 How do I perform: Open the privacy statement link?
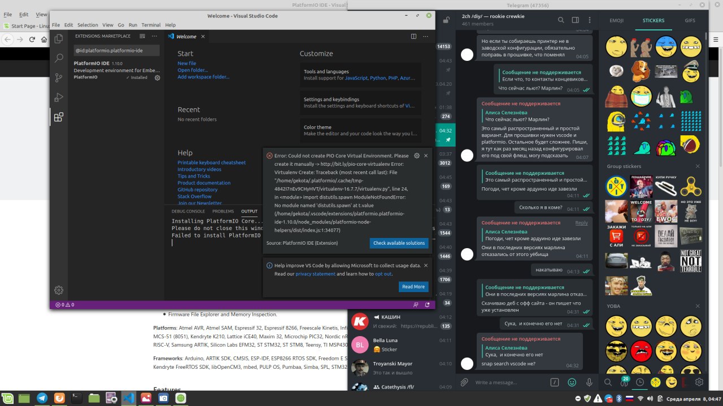(315, 274)
